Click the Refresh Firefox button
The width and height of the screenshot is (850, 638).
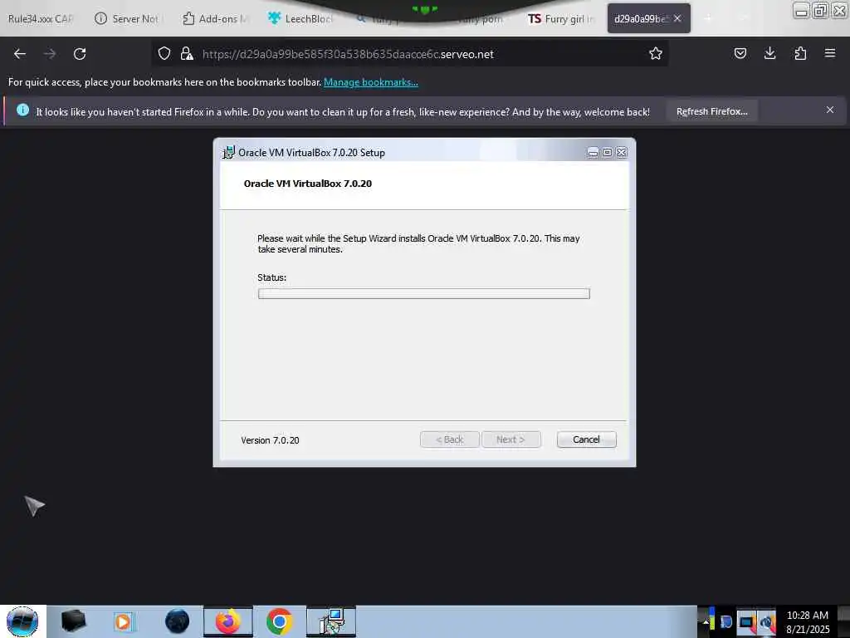pyautogui.click(x=711, y=111)
